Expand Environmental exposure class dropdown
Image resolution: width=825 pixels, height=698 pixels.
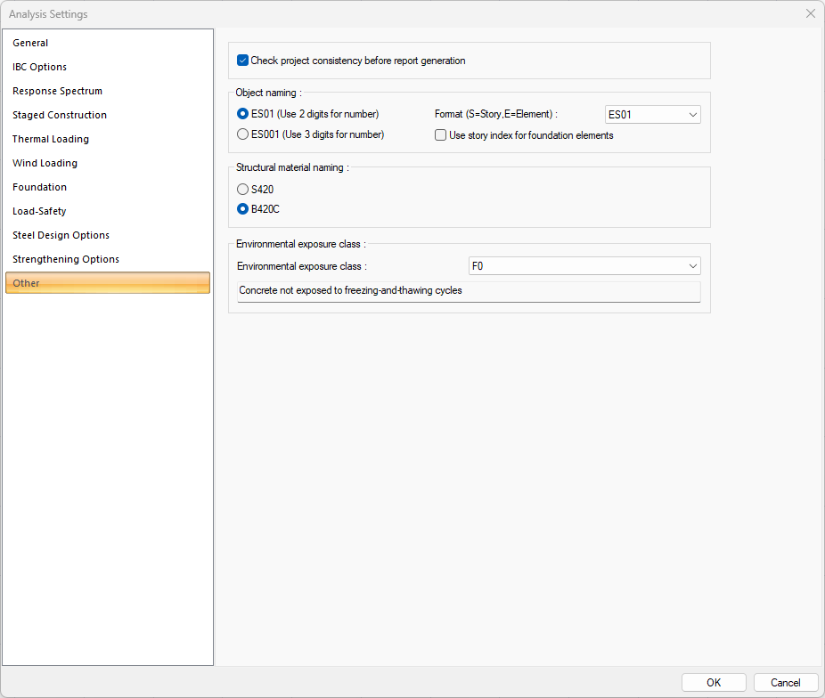pos(584,265)
